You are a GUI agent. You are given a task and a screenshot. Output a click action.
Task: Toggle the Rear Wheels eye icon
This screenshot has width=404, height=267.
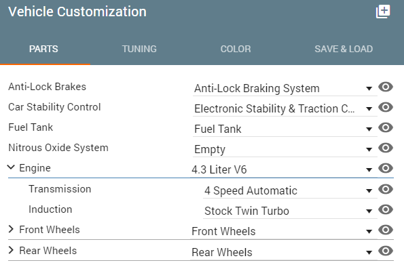click(x=386, y=251)
